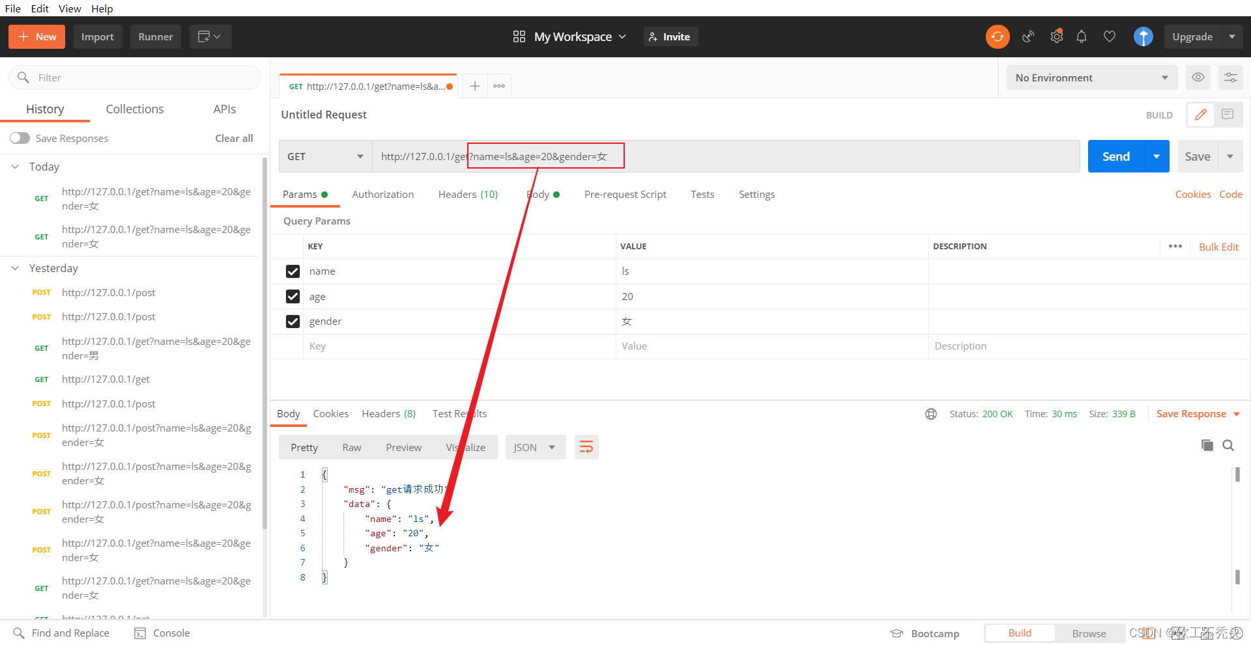Open the GET method dropdown
Screen dimensions: 1251x645
[325, 156]
